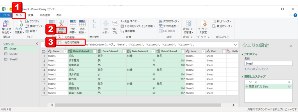Image resolution: width=298 pixels, height=112 pixels.
Task: Click the プレビューの更新 icon
Action: click(x=19, y=24)
